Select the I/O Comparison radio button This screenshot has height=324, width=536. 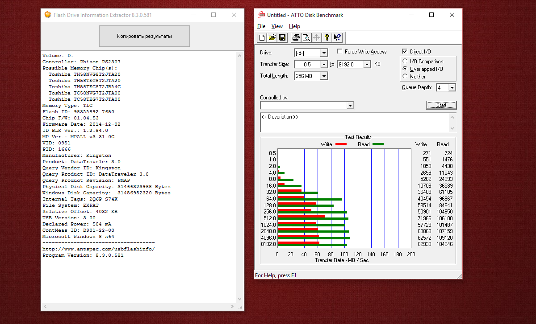405,62
